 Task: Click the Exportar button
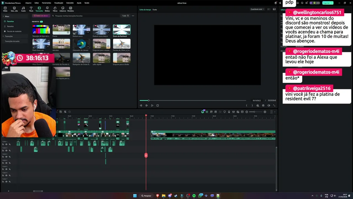[328, 3]
